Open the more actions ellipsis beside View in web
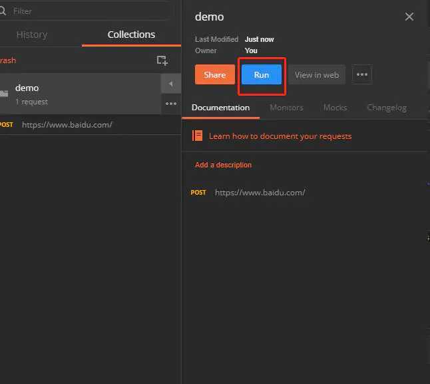This screenshot has width=430, height=384. coord(362,74)
